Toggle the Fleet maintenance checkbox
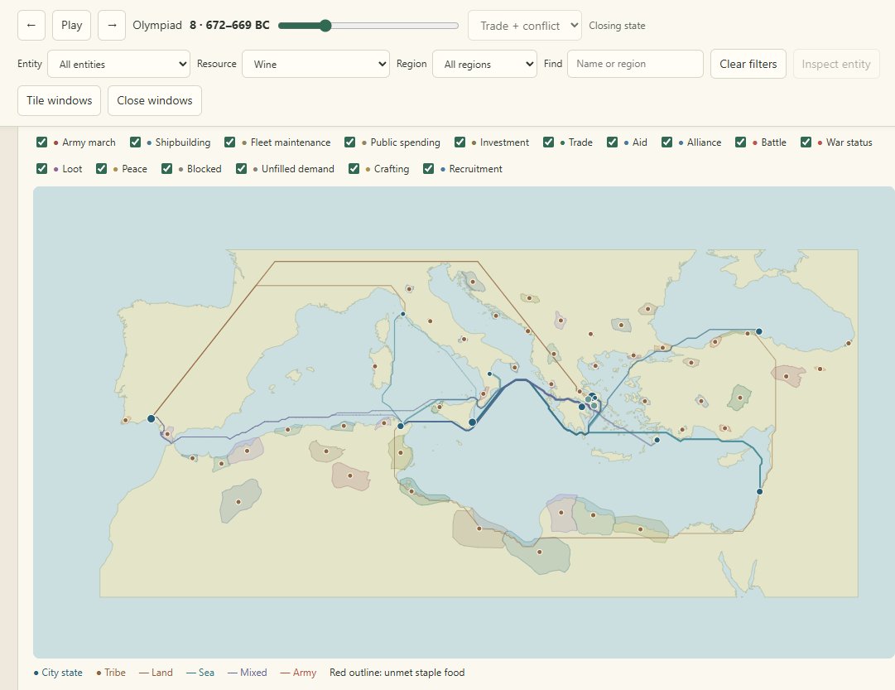The image size is (895, 690). (x=230, y=142)
